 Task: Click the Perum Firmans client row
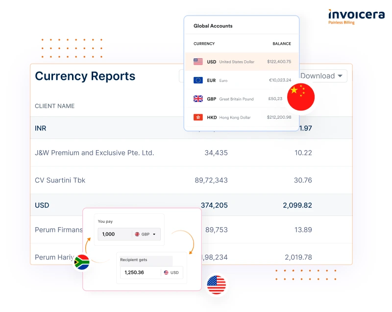point(191,230)
